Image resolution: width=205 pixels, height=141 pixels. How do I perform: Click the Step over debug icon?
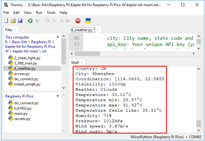click(47, 21)
